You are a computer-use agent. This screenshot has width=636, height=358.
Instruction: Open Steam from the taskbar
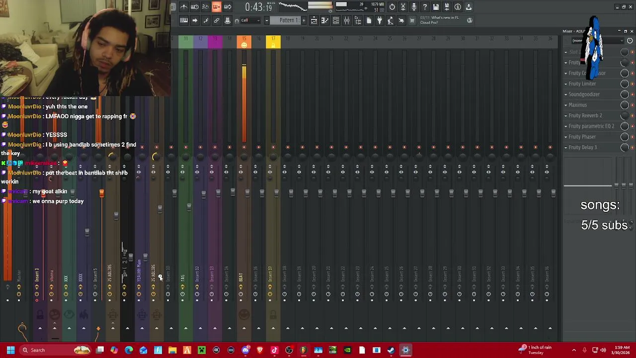click(391, 350)
